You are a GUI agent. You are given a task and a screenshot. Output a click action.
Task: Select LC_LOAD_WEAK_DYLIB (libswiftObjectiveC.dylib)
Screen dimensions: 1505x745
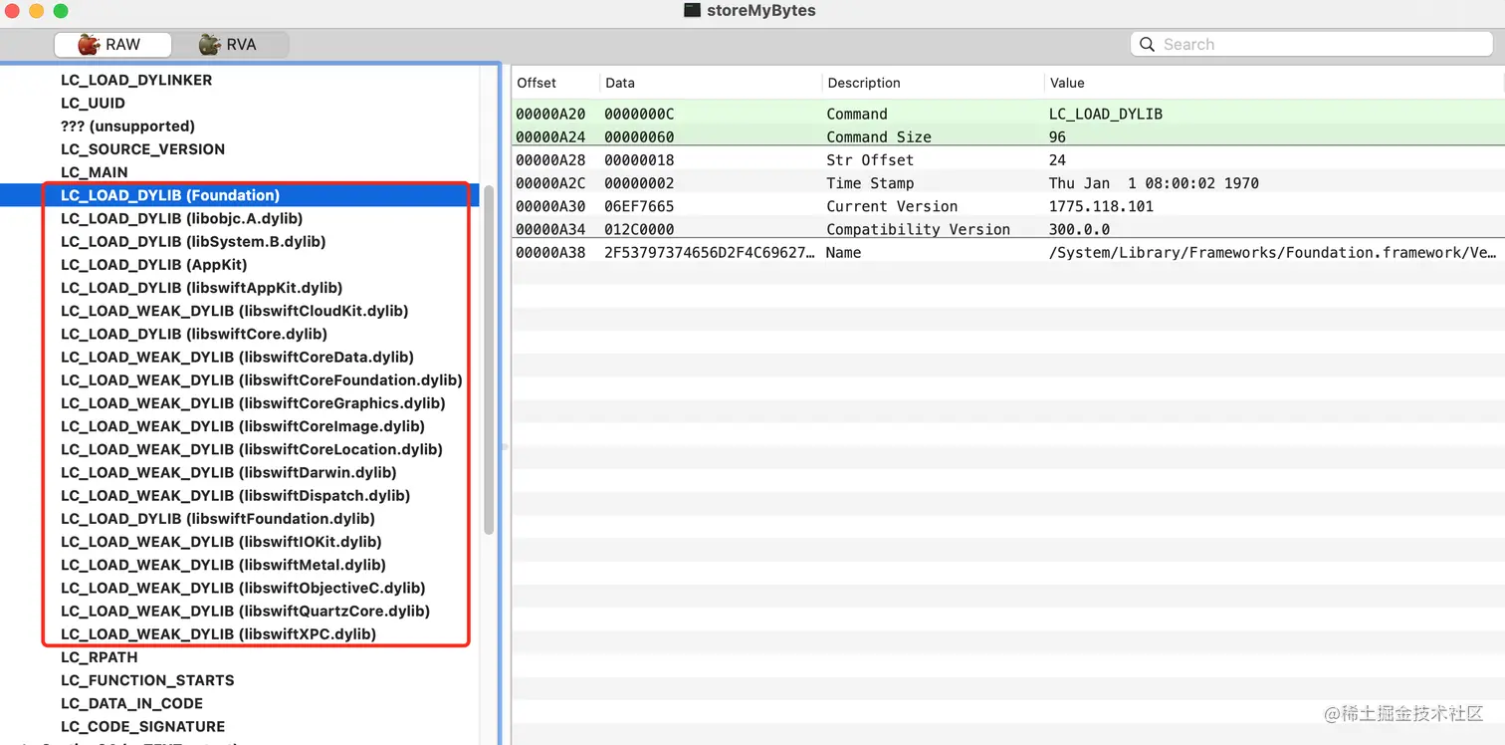pos(243,588)
